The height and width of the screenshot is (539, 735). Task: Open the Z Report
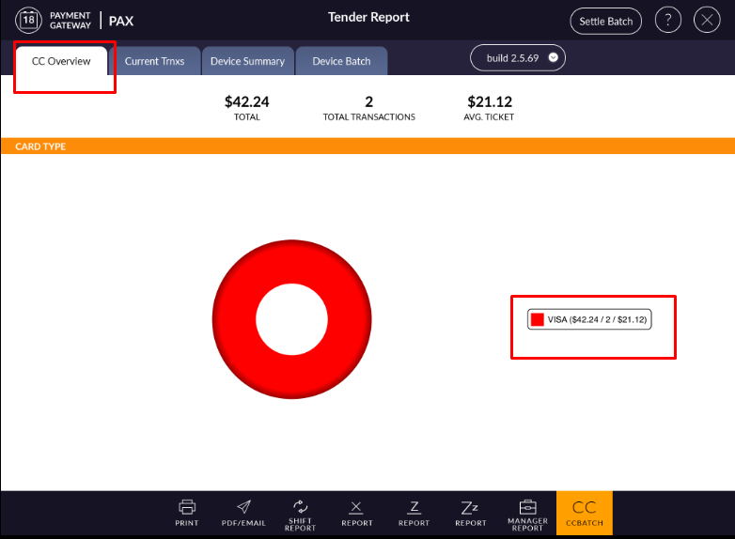pyautogui.click(x=414, y=513)
